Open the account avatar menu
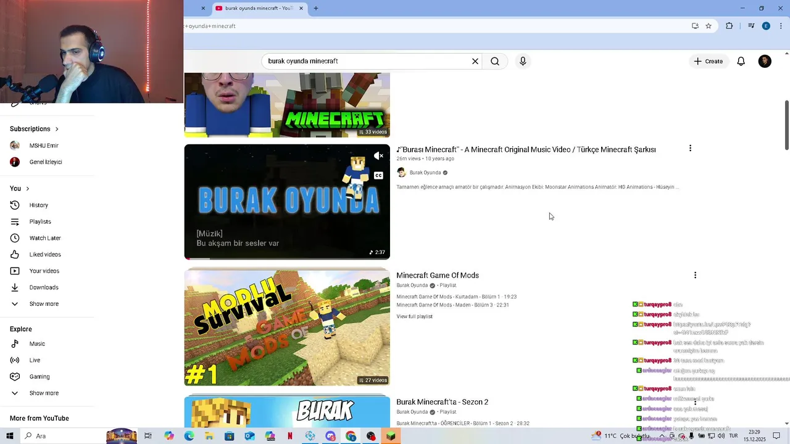The image size is (790, 444). 765,61
